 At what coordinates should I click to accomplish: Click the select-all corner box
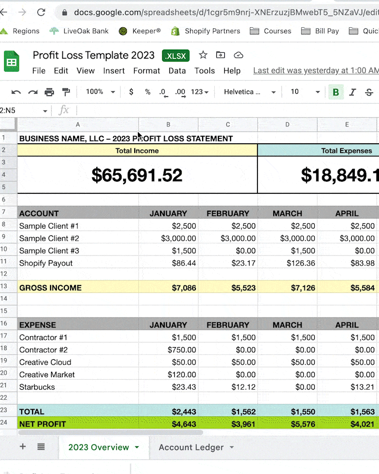point(7,124)
